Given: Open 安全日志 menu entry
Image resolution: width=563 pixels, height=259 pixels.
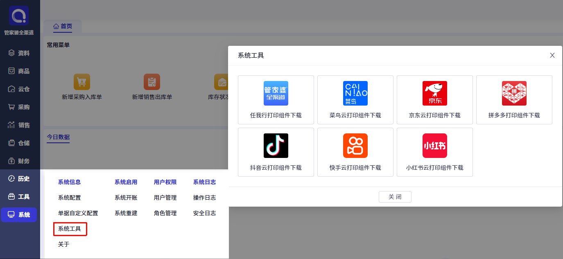Looking at the screenshot, I should tap(205, 213).
